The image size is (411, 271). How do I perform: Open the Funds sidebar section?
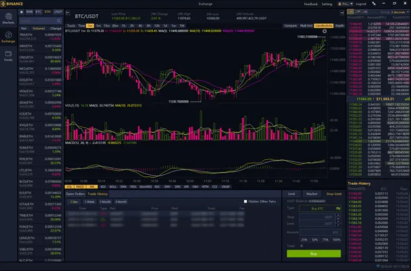[x=8, y=56]
